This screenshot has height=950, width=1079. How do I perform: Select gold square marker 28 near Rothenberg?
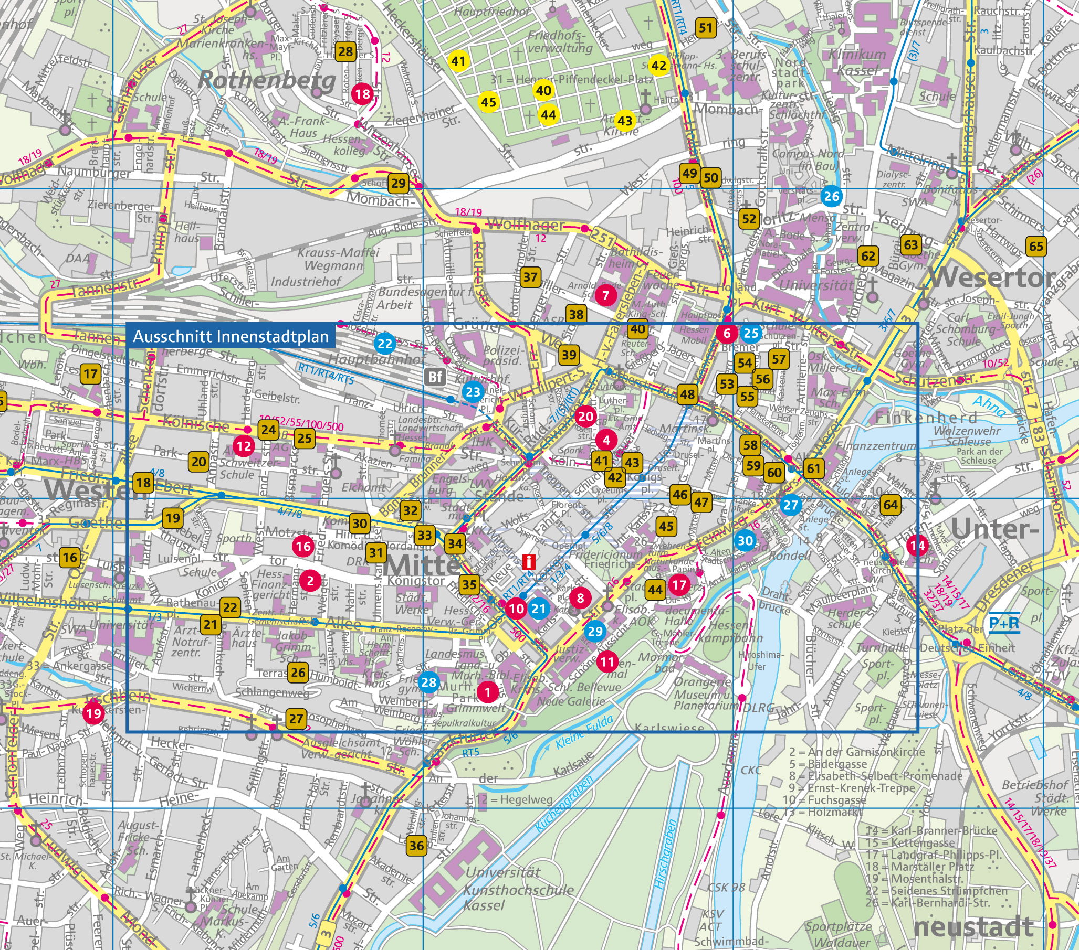[x=346, y=52]
